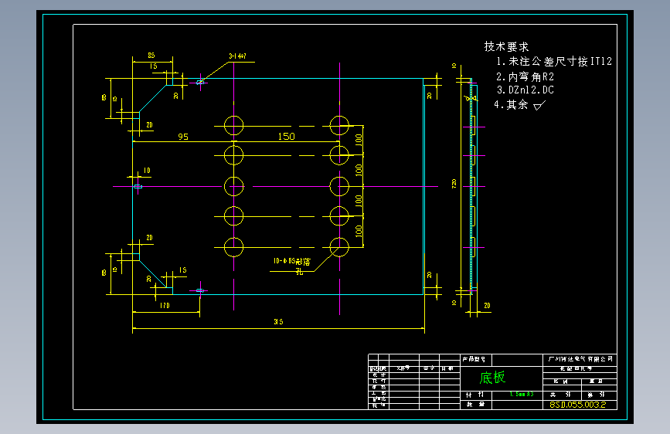670x434 pixels.
Task: Click drawing number 8SD.055.003.2
Action: point(578,405)
